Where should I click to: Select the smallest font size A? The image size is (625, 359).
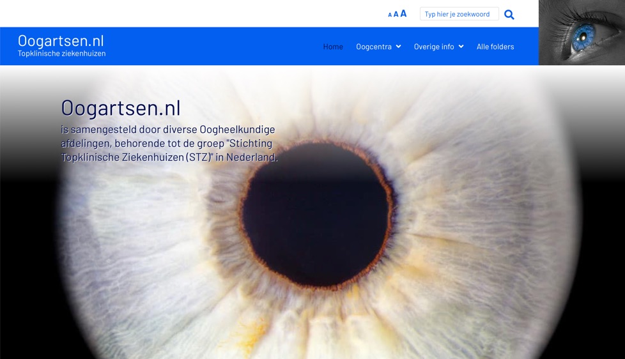coord(390,15)
